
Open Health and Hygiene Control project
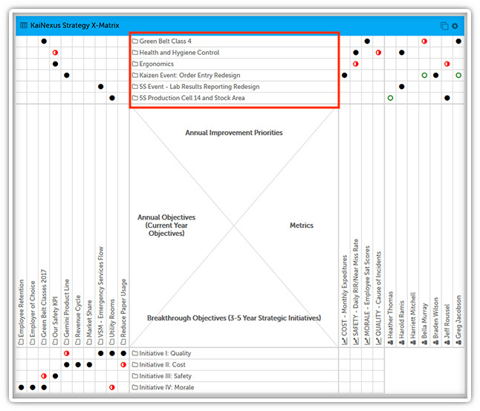tap(179, 53)
